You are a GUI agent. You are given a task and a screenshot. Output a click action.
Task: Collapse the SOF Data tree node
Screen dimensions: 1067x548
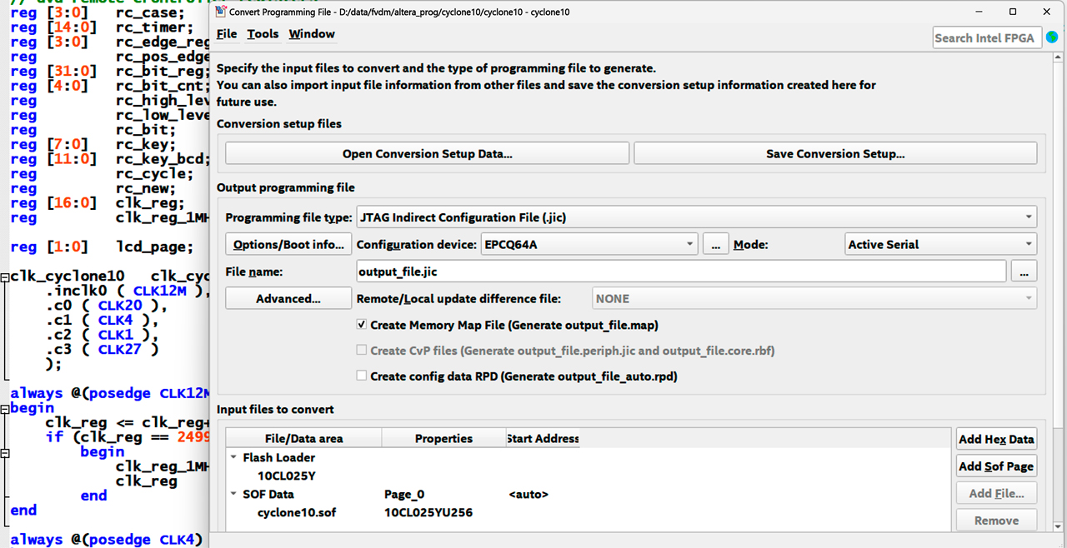click(x=233, y=494)
